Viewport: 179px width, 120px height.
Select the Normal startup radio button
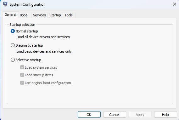click(13, 31)
